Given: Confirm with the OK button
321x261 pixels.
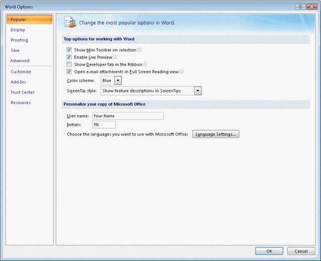Looking at the screenshot, I should [x=269, y=251].
